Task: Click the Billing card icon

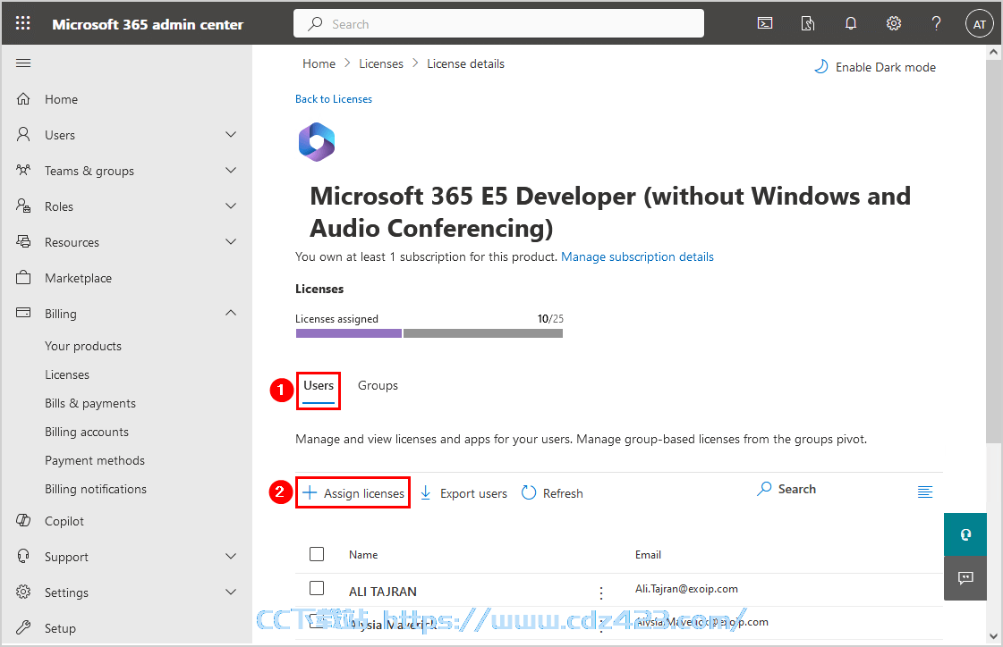Action: pyautogui.click(x=23, y=313)
